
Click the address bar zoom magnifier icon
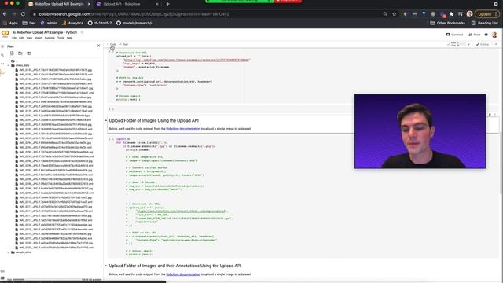coord(385,14)
